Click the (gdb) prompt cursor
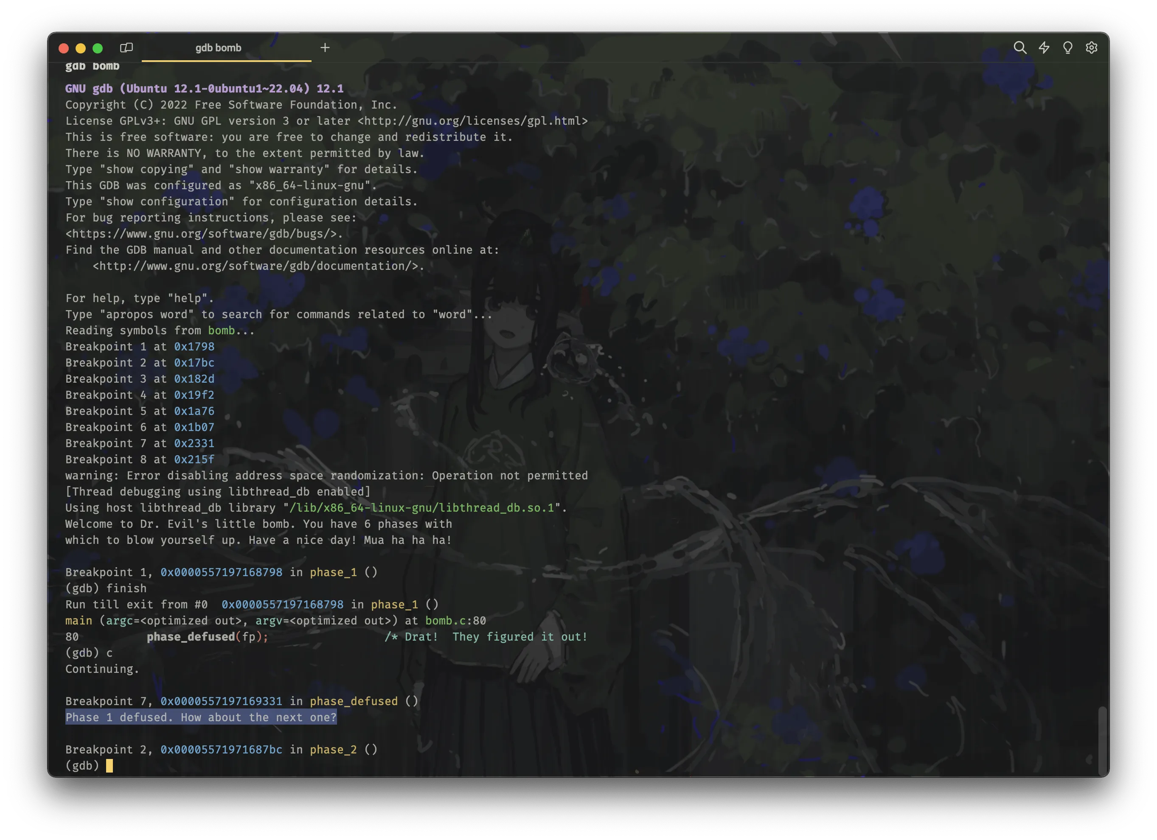Image resolution: width=1157 pixels, height=840 pixels. pos(109,765)
